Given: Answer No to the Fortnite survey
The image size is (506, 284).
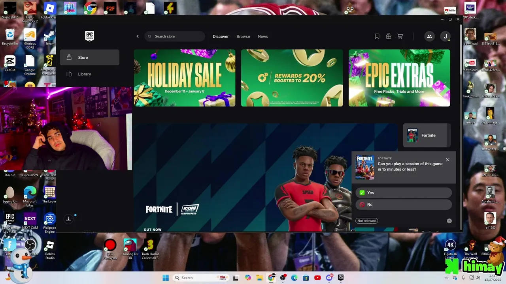Looking at the screenshot, I should [404, 204].
